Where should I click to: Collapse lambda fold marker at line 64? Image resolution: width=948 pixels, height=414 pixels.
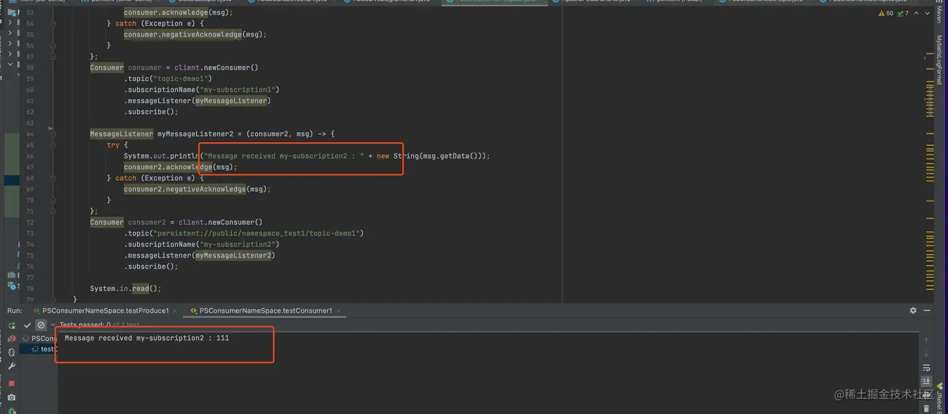tap(53, 134)
